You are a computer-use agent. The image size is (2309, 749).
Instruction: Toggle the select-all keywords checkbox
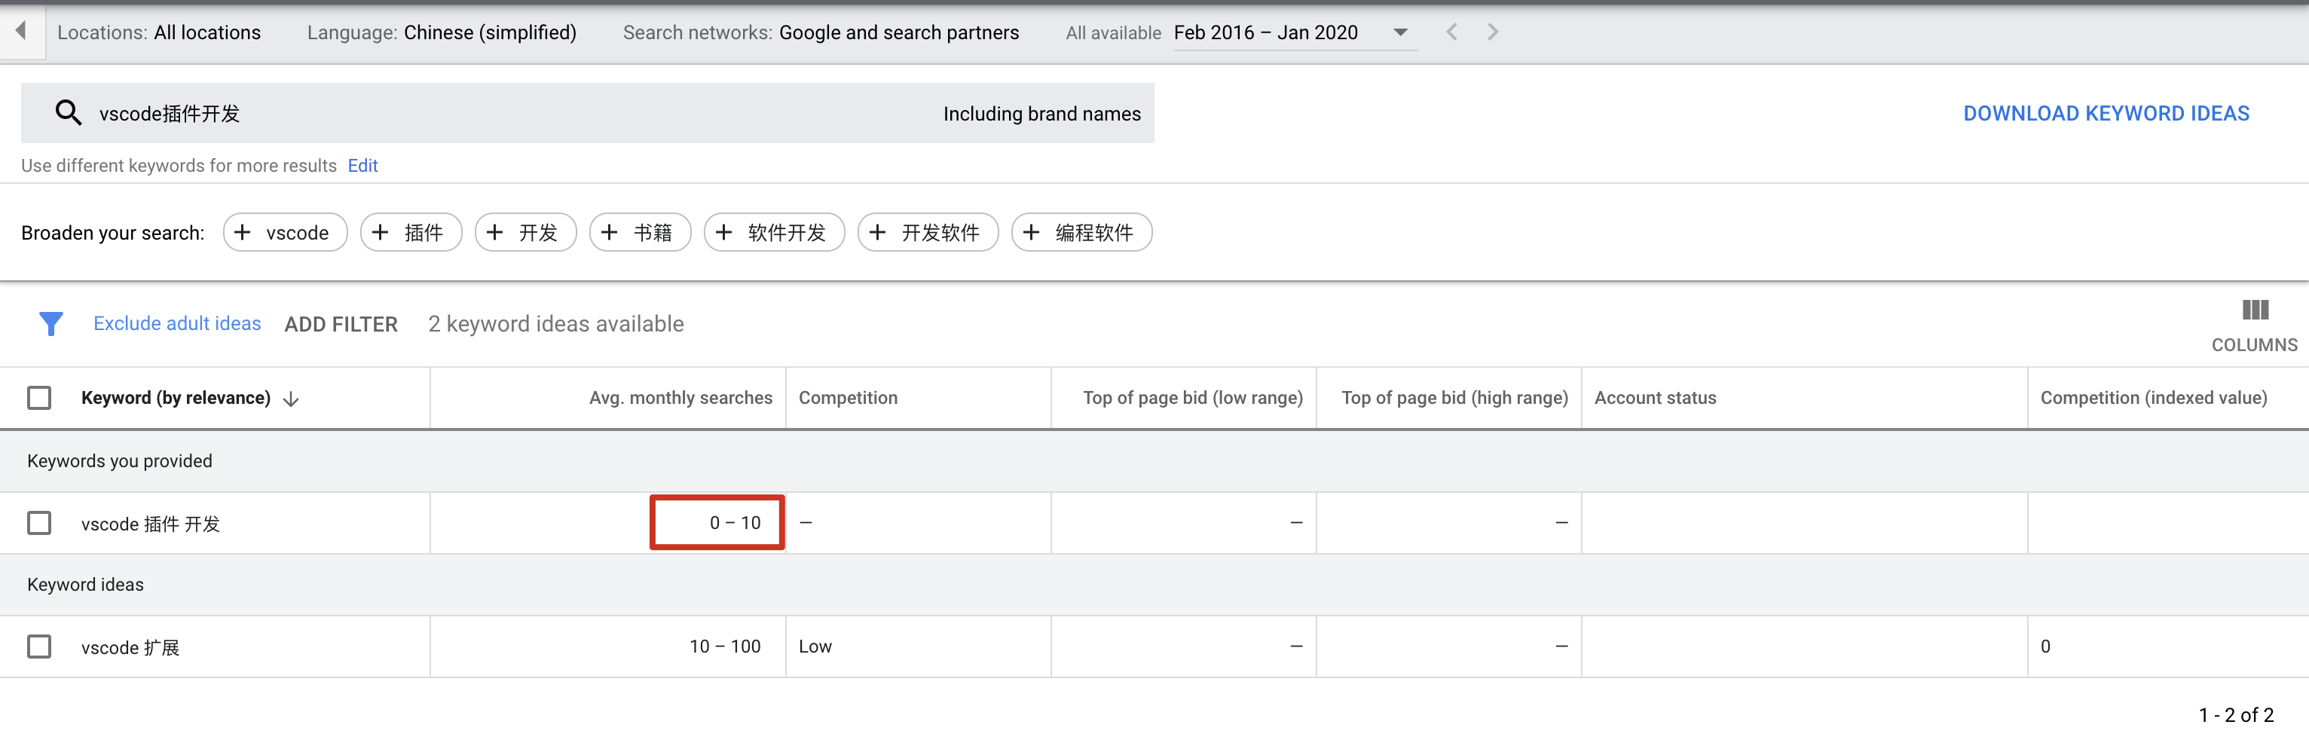click(x=39, y=398)
